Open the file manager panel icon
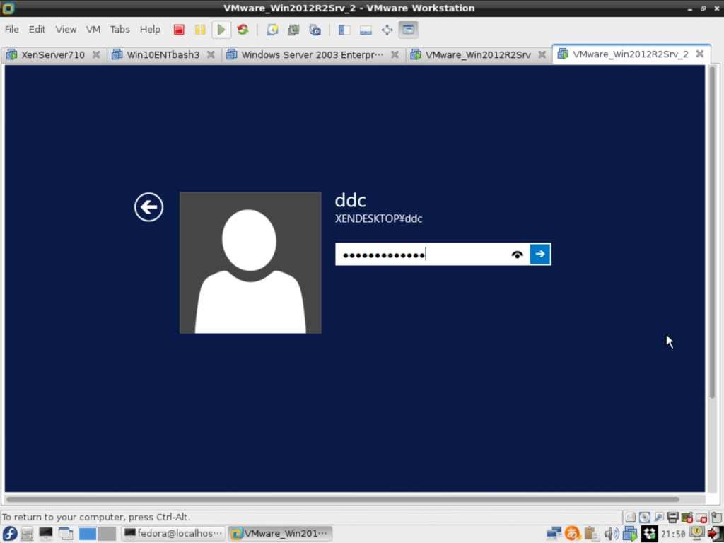This screenshot has width=724, height=543. (27, 534)
